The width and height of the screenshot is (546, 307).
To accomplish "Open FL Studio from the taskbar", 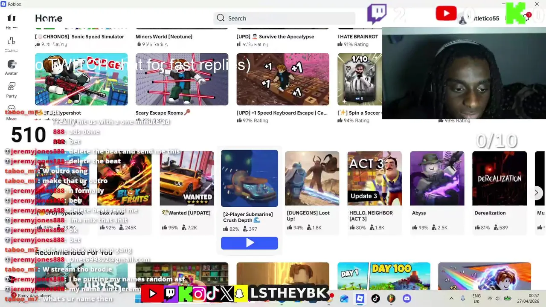I will [x=391, y=299].
